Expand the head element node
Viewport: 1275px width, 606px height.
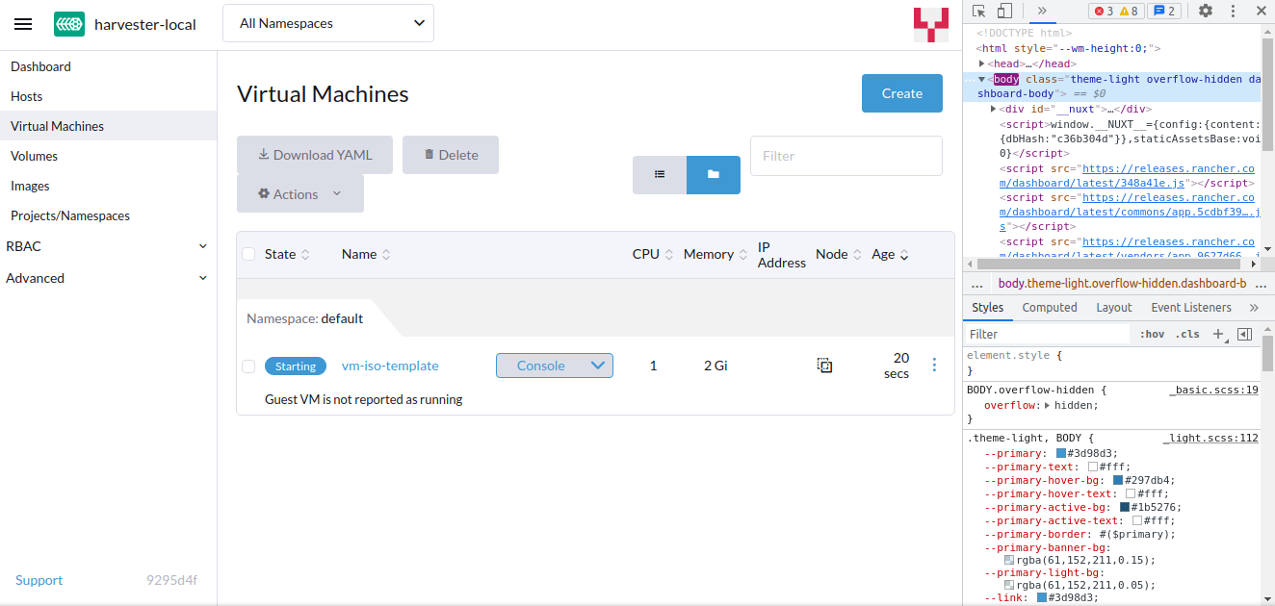(x=982, y=63)
